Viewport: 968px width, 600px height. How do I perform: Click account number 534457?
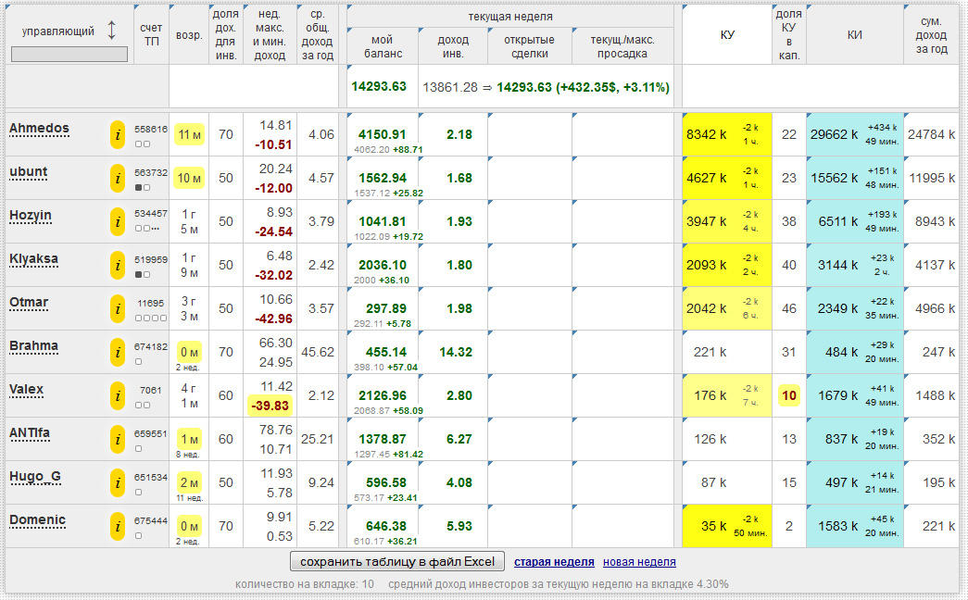coord(151,214)
